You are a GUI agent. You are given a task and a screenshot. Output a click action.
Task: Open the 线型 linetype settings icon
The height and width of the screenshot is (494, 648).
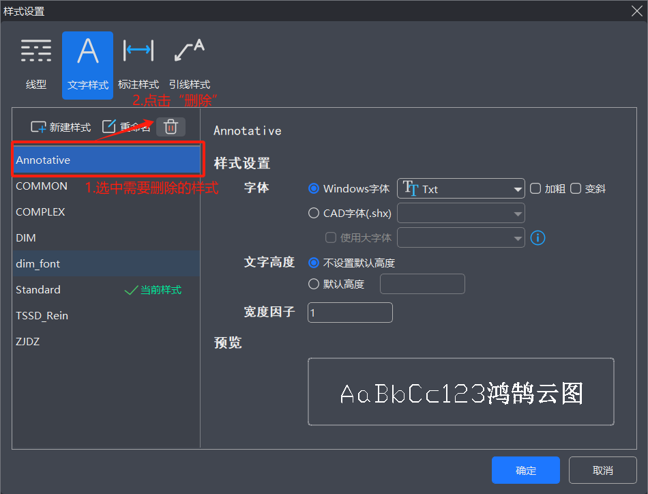[36, 51]
